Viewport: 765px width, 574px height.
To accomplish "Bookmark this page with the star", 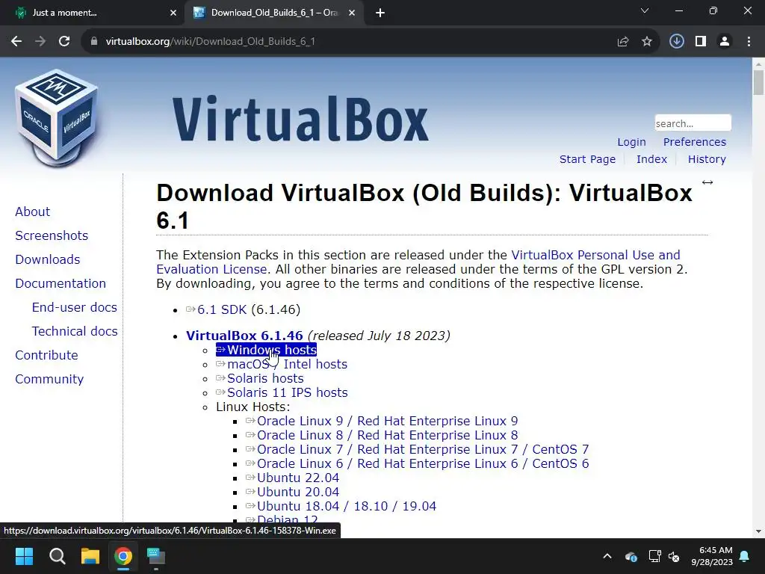I will pos(647,42).
